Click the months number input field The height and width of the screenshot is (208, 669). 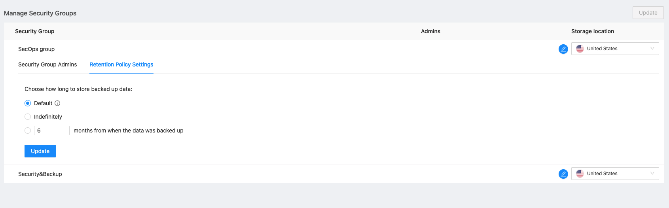coord(52,130)
